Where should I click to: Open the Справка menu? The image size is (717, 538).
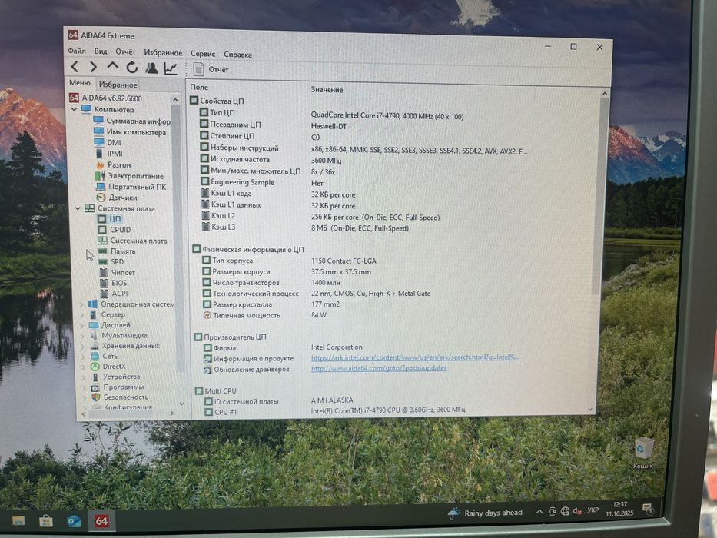coord(237,55)
